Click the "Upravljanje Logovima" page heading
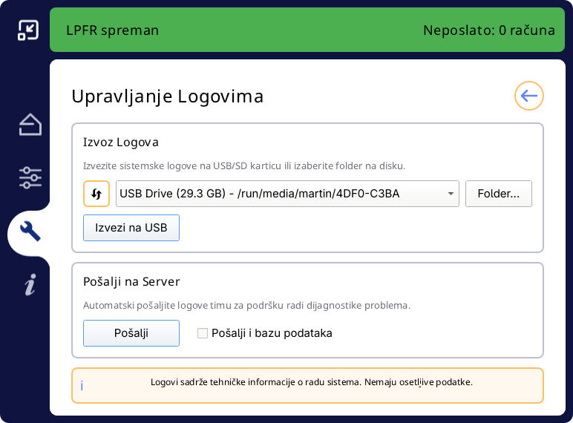Viewport: 573px width, 423px height. click(x=167, y=96)
